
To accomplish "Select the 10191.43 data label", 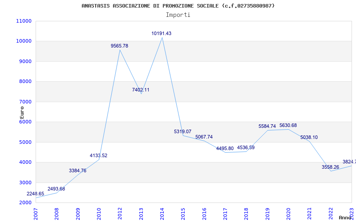I will point(162,34).
